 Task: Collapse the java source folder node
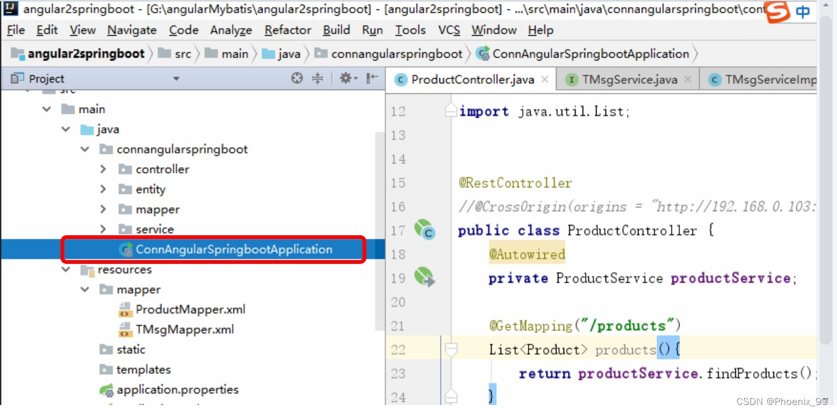point(66,130)
